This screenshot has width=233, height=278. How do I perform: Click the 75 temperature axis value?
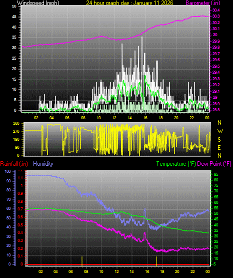click(216, 186)
